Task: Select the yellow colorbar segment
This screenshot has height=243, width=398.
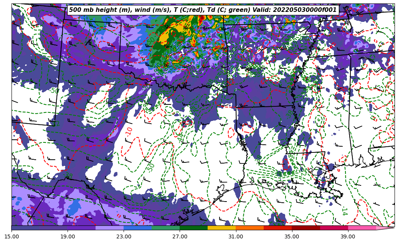Action: tap(221, 228)
